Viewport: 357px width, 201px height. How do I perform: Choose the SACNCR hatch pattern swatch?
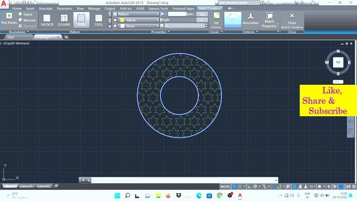47,20
